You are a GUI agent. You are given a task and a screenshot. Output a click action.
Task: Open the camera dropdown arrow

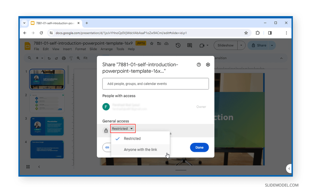tap(207, 45)
